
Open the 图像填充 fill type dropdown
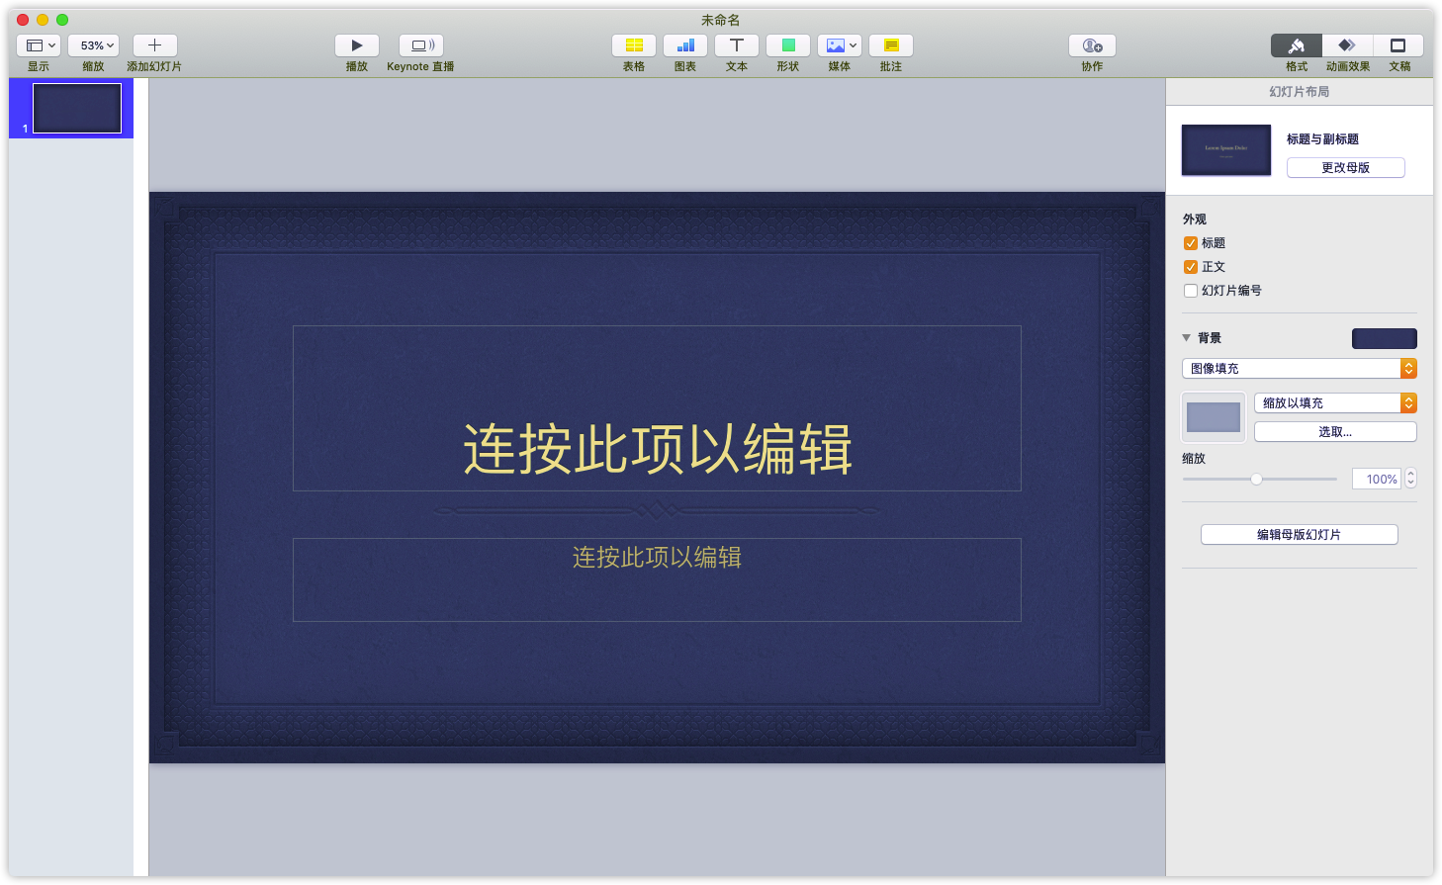pos(1300,369)
